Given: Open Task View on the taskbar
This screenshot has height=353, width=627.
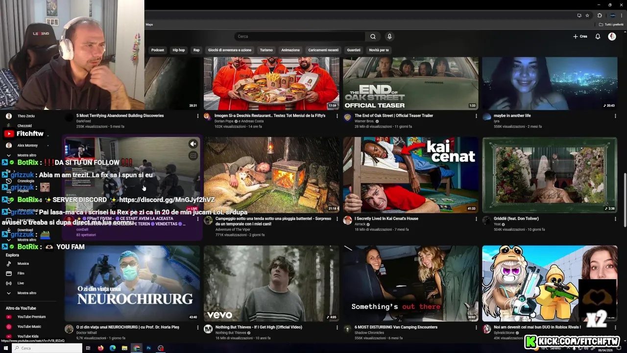Looking at the screenshot, I should click(88, 348).
